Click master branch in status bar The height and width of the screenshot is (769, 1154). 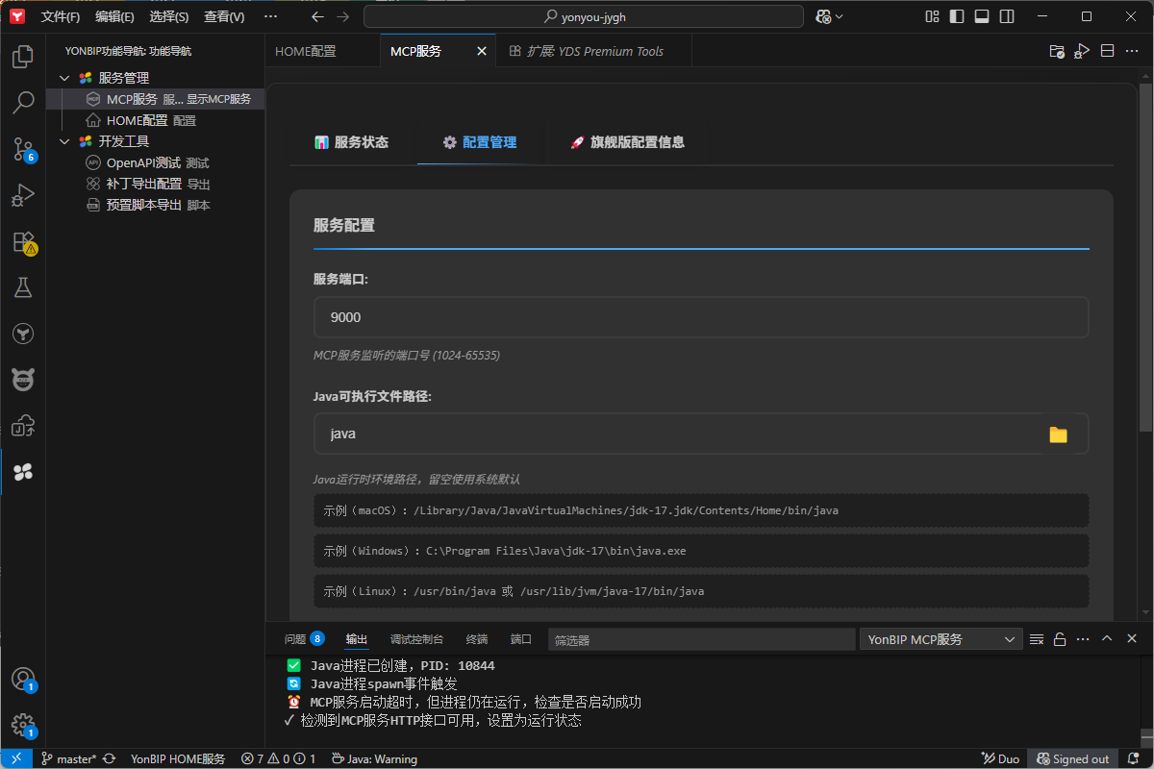point(68,758)
